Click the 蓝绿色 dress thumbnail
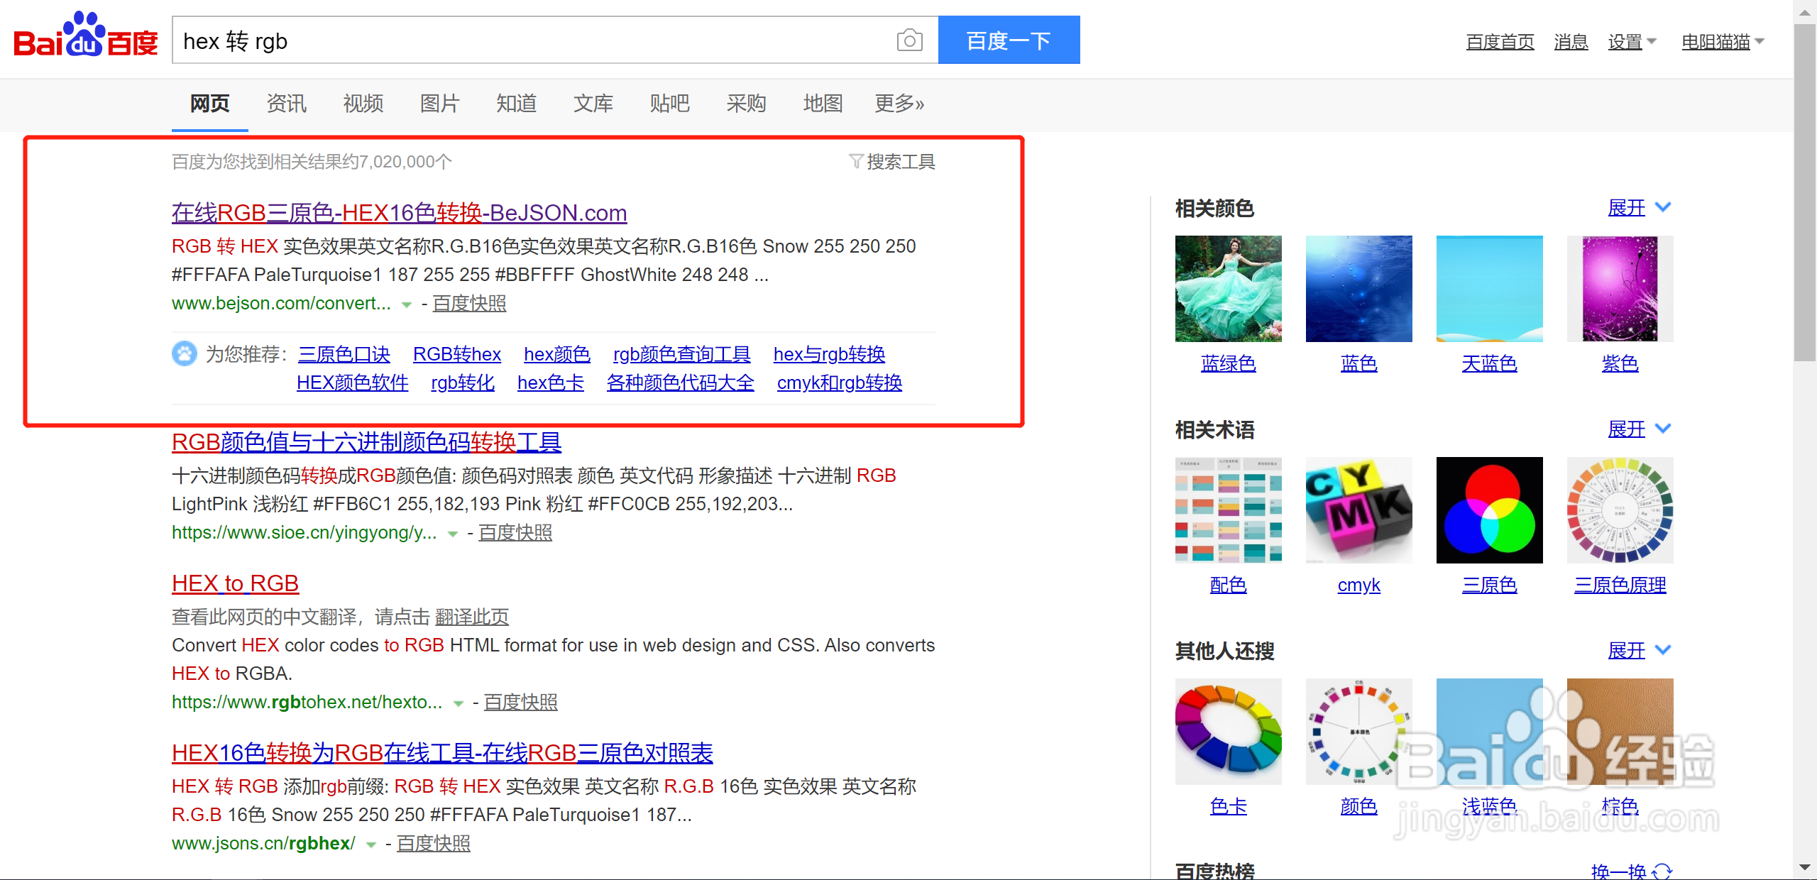Viewport: 1817px width, 880px height. point(1229,289)
